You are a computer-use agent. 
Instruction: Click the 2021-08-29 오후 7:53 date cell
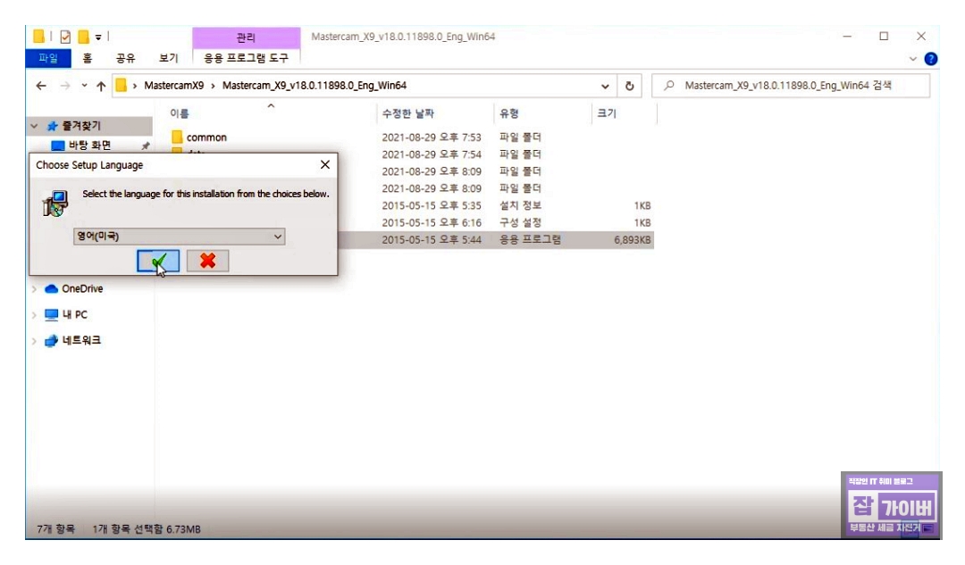pos(431,137)
